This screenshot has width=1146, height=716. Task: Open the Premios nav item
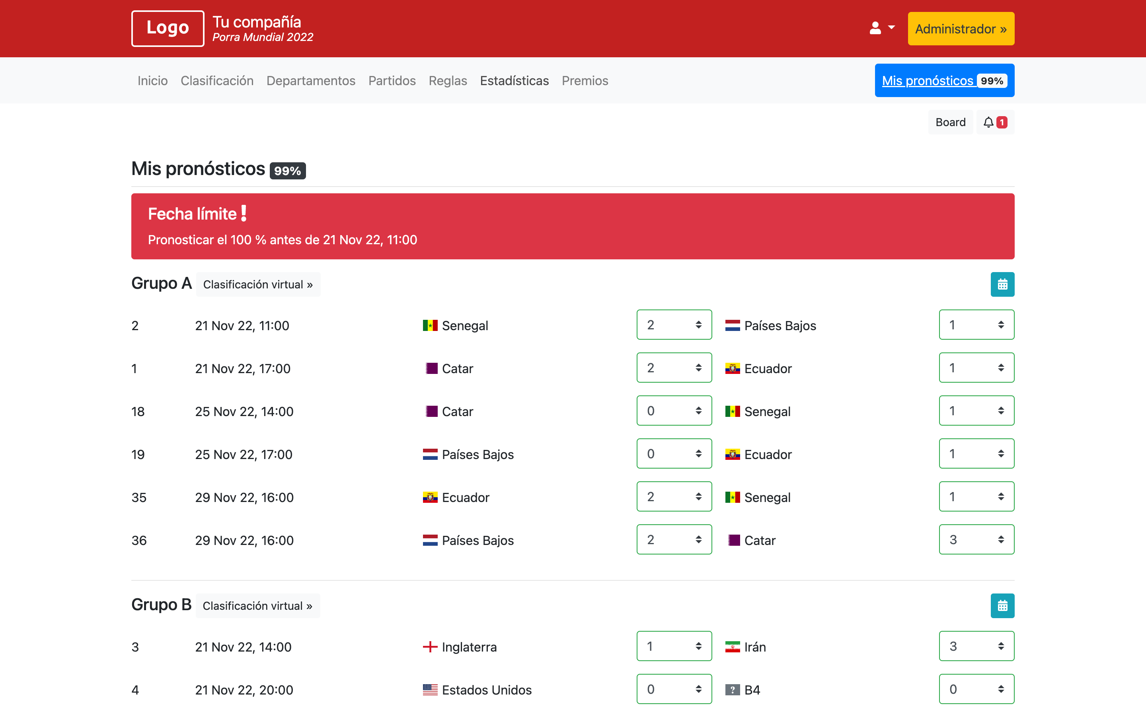(585, 80)
